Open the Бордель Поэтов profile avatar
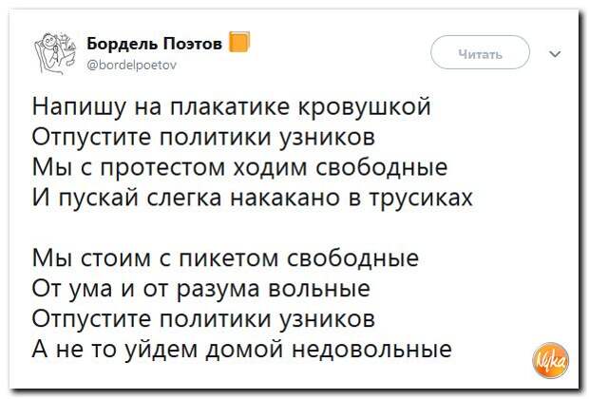Viewport: 589px width, 399px height. (56, 53)
